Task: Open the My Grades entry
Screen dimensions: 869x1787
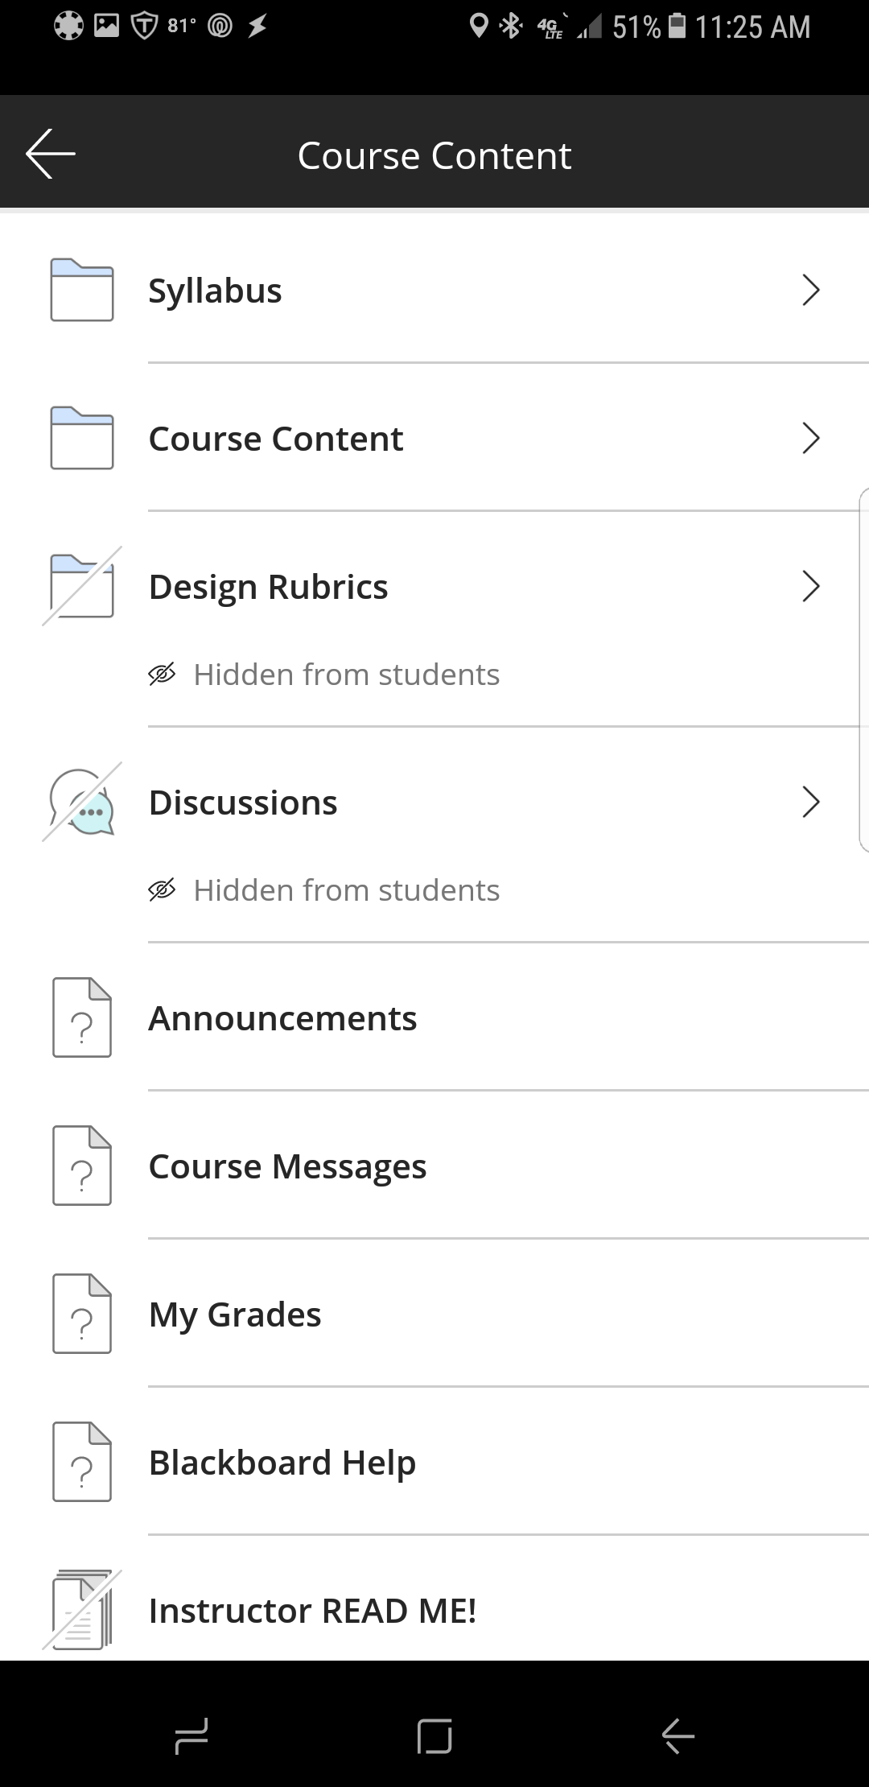Action: [235, 1314]
